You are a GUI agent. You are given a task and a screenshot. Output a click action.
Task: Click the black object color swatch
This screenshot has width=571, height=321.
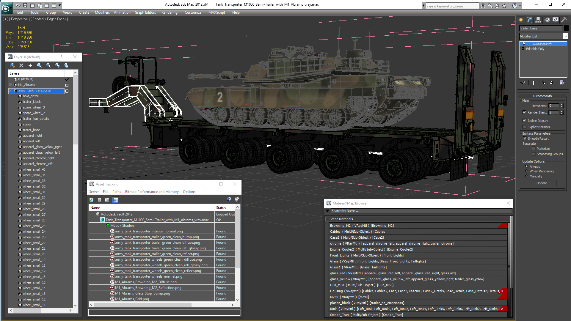point(566,28)
